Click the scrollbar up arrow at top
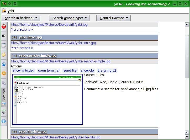Viewport: 190px width, 140px height. pos(187,24)
